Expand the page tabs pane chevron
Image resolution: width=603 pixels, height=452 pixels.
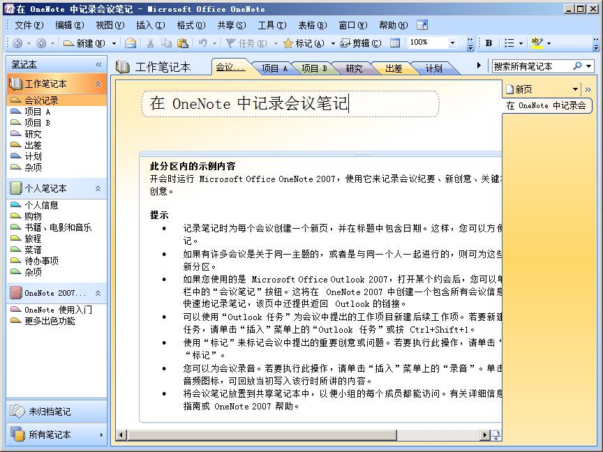point(588,89)
